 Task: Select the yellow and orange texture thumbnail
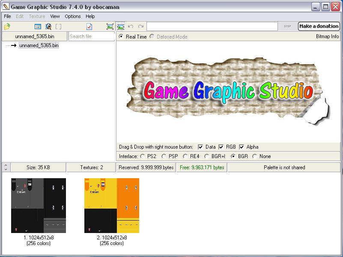click(x=112, y=206)
